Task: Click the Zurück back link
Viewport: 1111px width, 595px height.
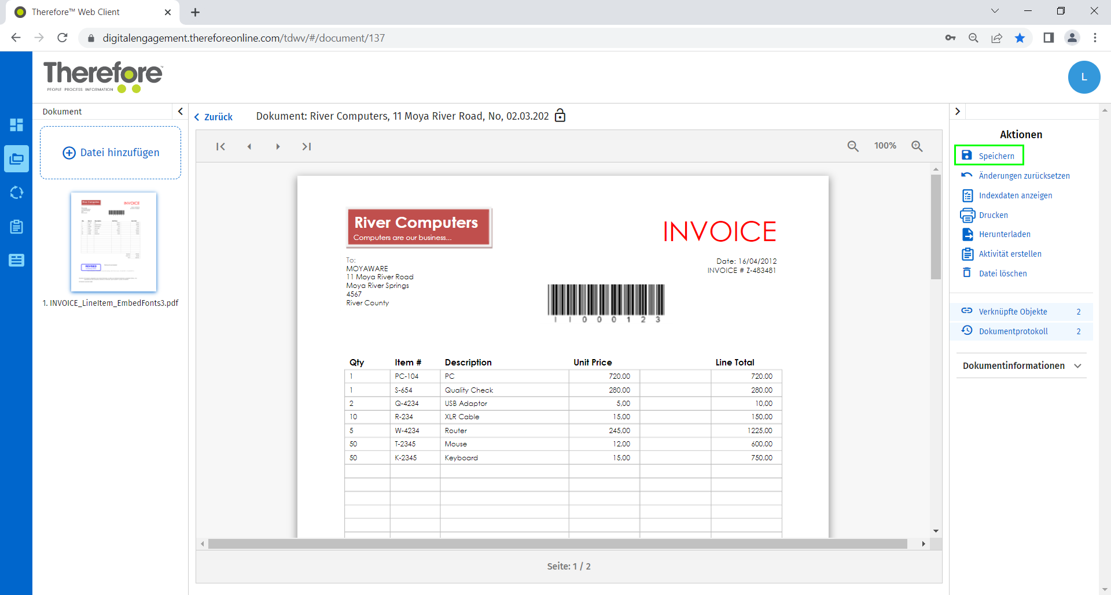Action: [x=213, y=117]
